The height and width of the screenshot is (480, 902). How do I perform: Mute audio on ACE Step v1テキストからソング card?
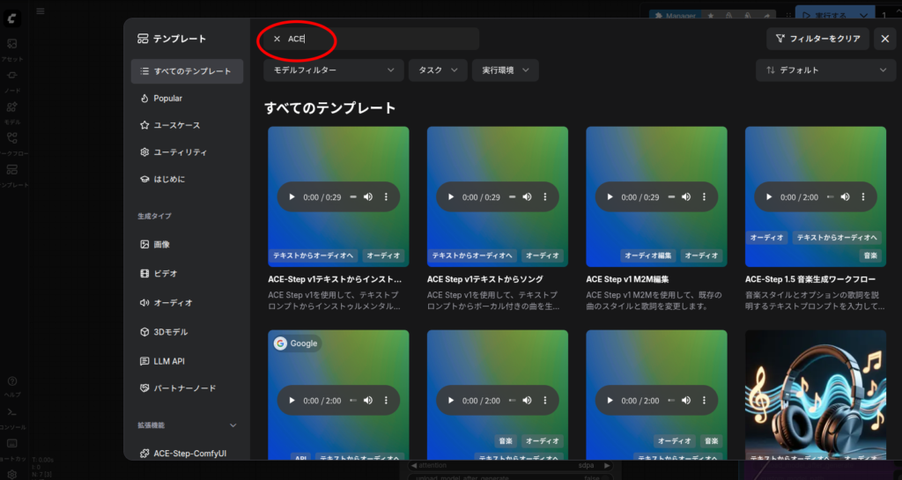(x=527, y=197)
